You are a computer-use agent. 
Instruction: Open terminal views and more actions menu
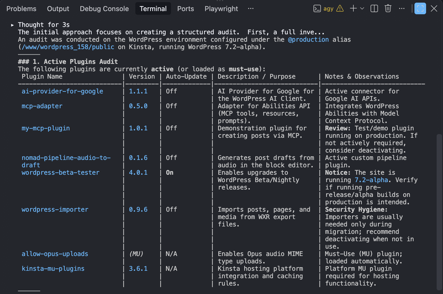402,8
